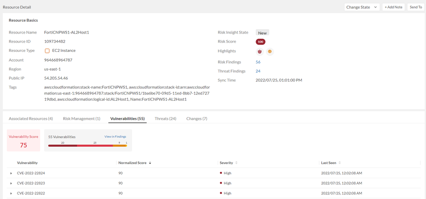Switch to Associated Resources (4) tab
This screenshot has height=199, width=426.
[31, 119]
